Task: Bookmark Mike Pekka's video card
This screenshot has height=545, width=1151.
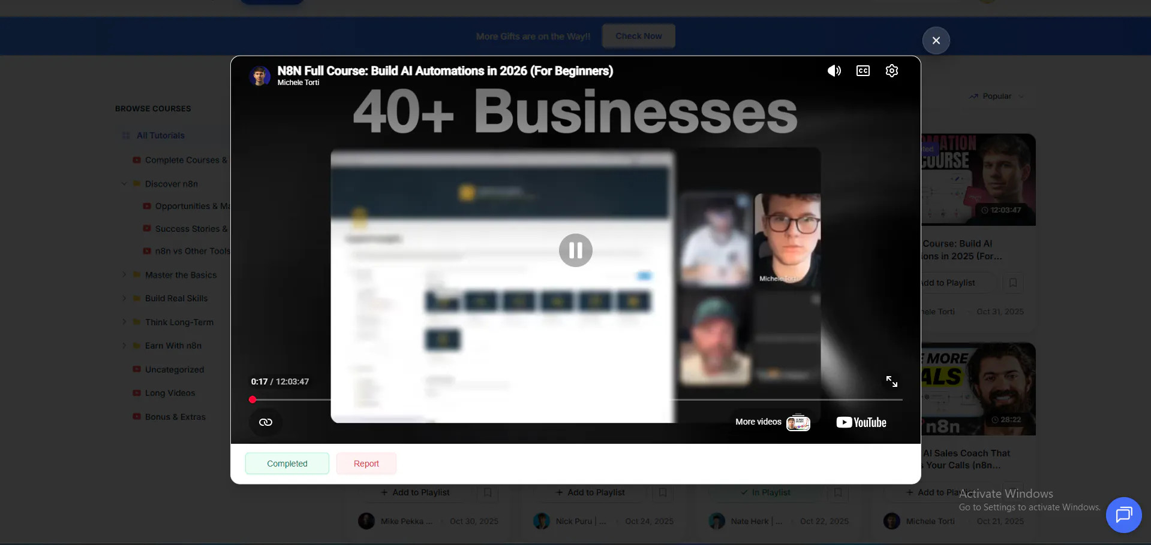Action: click(x=488, y=492)
